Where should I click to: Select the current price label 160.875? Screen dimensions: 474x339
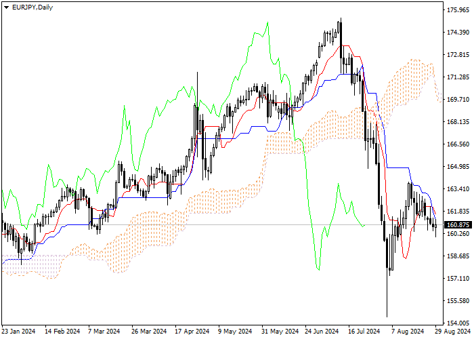pyautogui.click(x=458, y=225)
